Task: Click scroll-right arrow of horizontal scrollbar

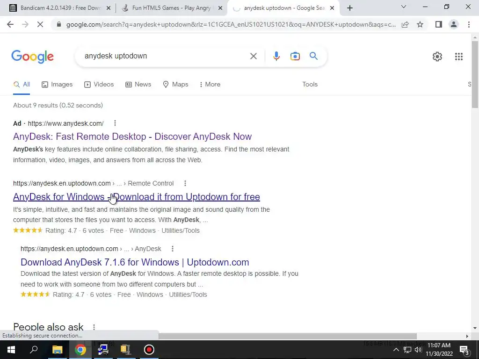Action: click(x=467, y=336)
